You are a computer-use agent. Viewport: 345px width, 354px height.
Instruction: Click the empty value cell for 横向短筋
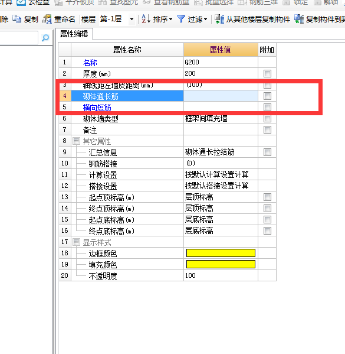click(x=221, y=107)
